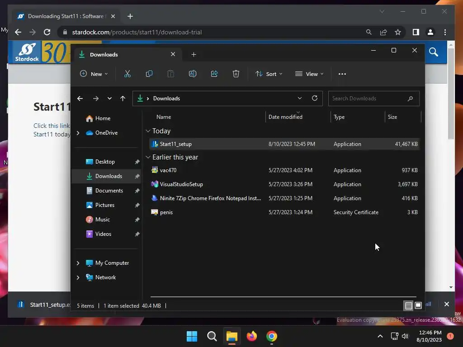Open the Sort dropdown
The height and width of the screenshot is (347, 463).
[x=269, y=74]
